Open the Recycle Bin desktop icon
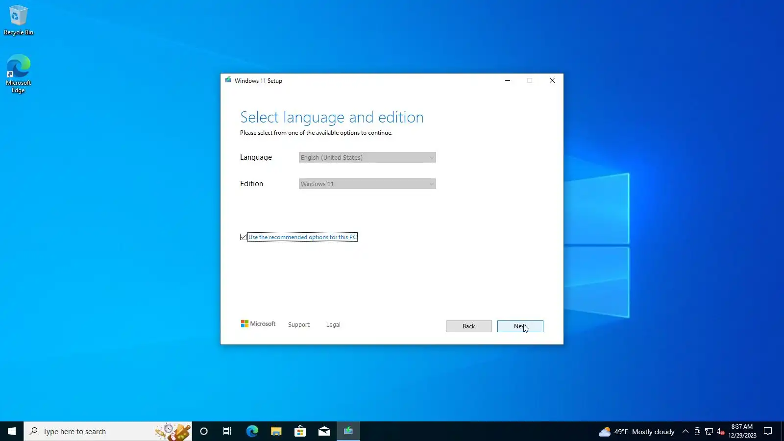Image resolution: width=784 pixels, height=441 pixels. coord(19,20)
